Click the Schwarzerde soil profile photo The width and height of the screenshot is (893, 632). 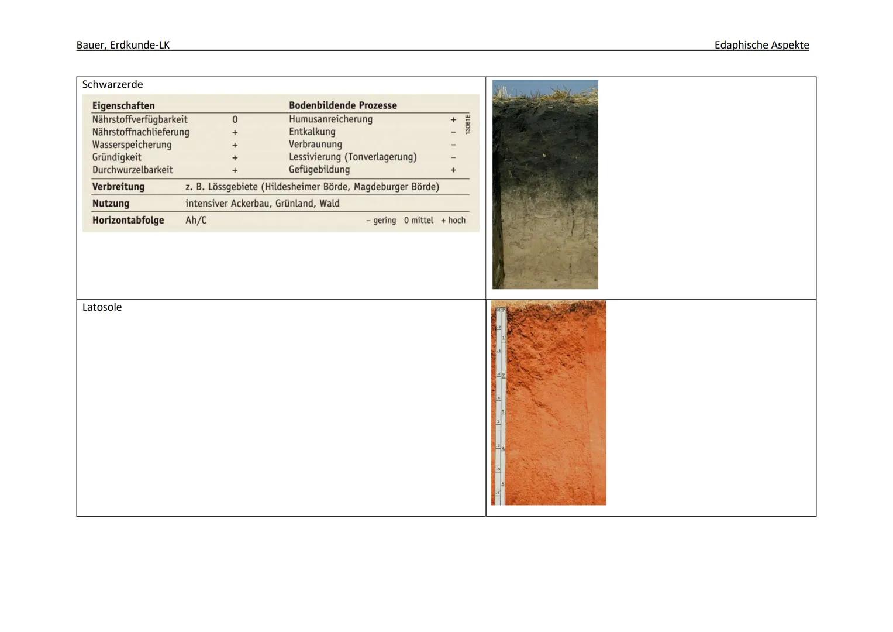coord(545,184)
